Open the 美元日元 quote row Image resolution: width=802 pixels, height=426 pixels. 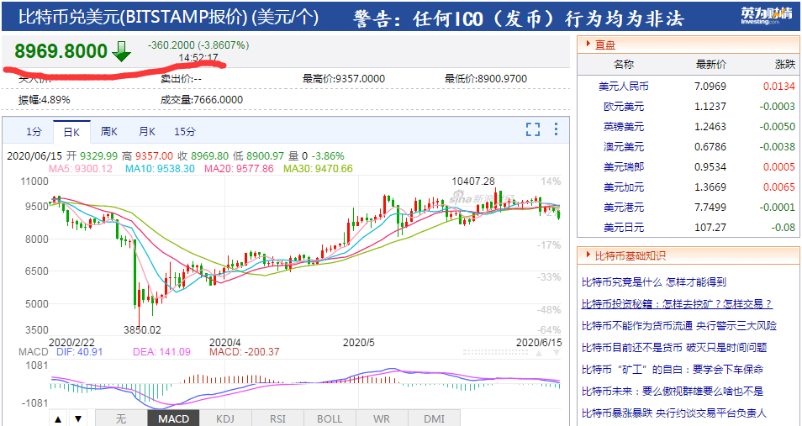click(689, 227)
